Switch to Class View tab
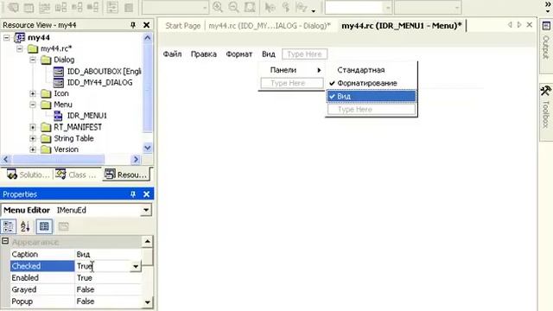 [75, 175]
